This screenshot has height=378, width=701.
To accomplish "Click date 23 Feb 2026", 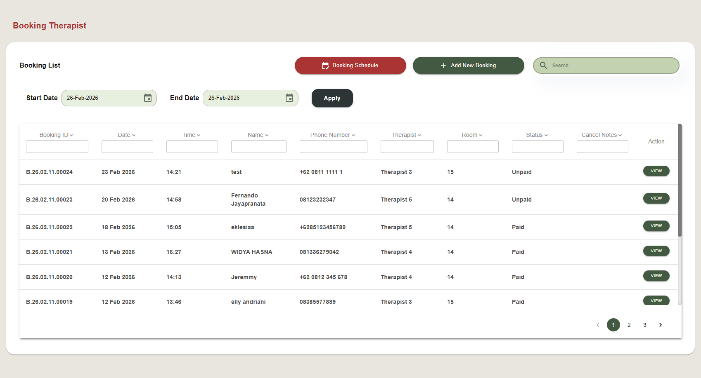I will (x=118, y=172).
